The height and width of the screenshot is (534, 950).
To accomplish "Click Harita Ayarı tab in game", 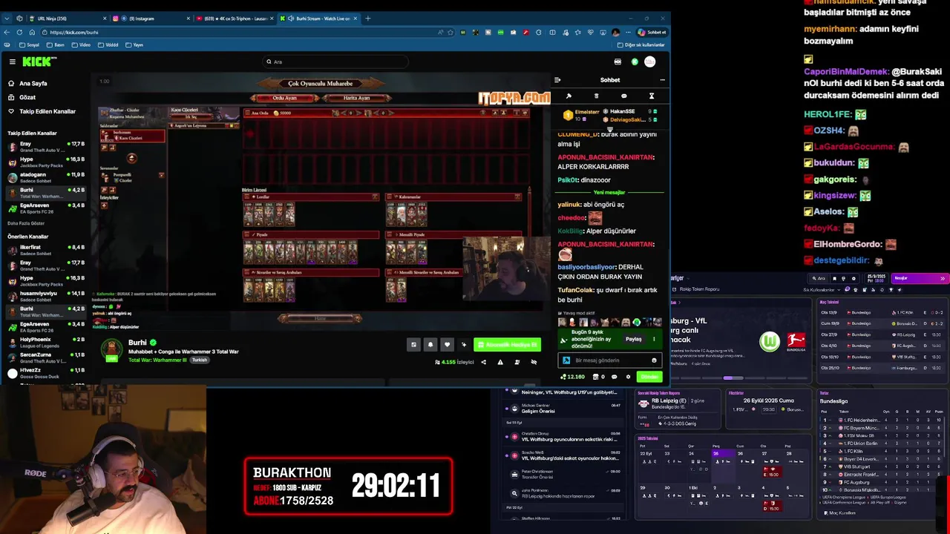I will tap(356, 98).
